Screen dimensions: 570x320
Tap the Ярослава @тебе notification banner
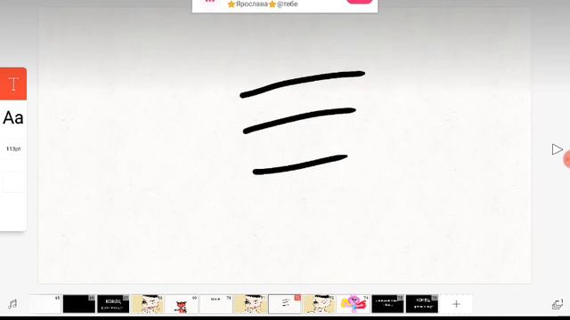[285, 6]
